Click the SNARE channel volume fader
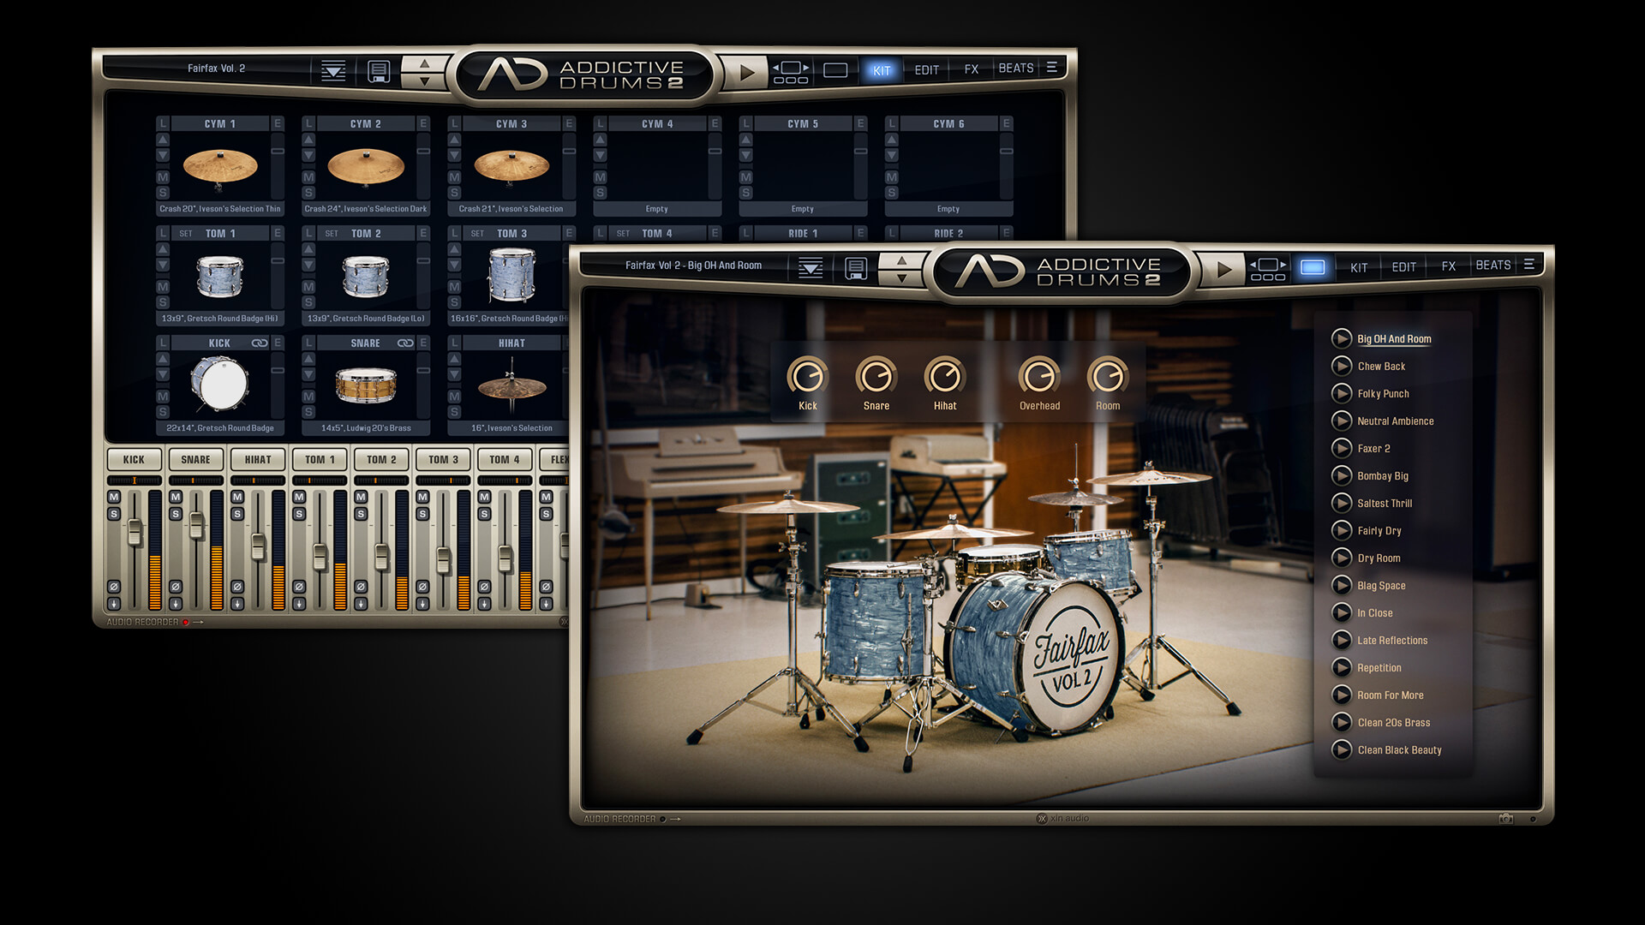This screenshot has width=1645, height=925. click(196, 526)
